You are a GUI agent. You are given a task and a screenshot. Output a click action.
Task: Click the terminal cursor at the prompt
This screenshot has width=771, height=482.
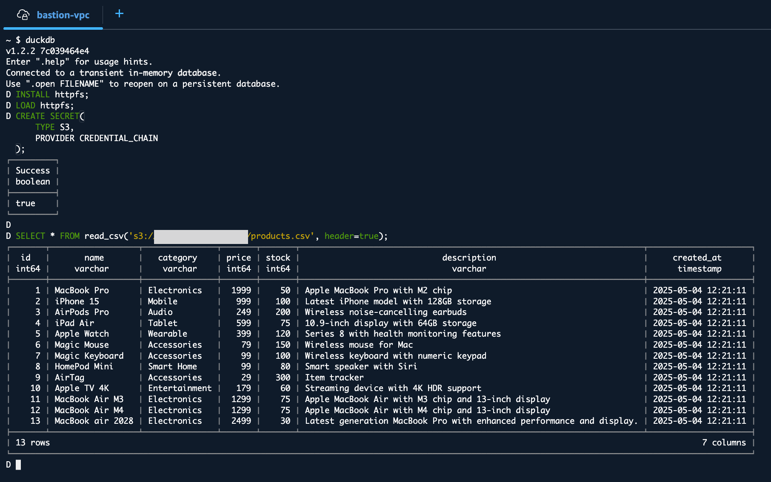[x=18, y=465]
